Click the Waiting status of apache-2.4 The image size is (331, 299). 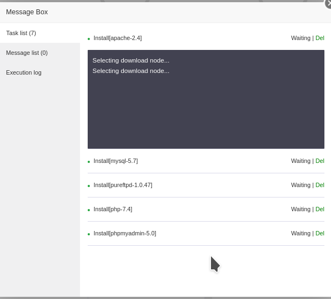pyautogui.click(x=301, y=38)
